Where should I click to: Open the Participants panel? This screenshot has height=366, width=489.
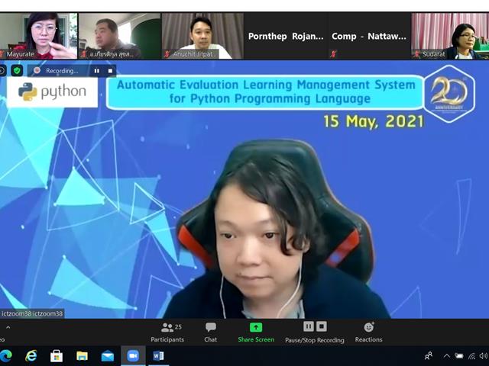tap(167, 332)
